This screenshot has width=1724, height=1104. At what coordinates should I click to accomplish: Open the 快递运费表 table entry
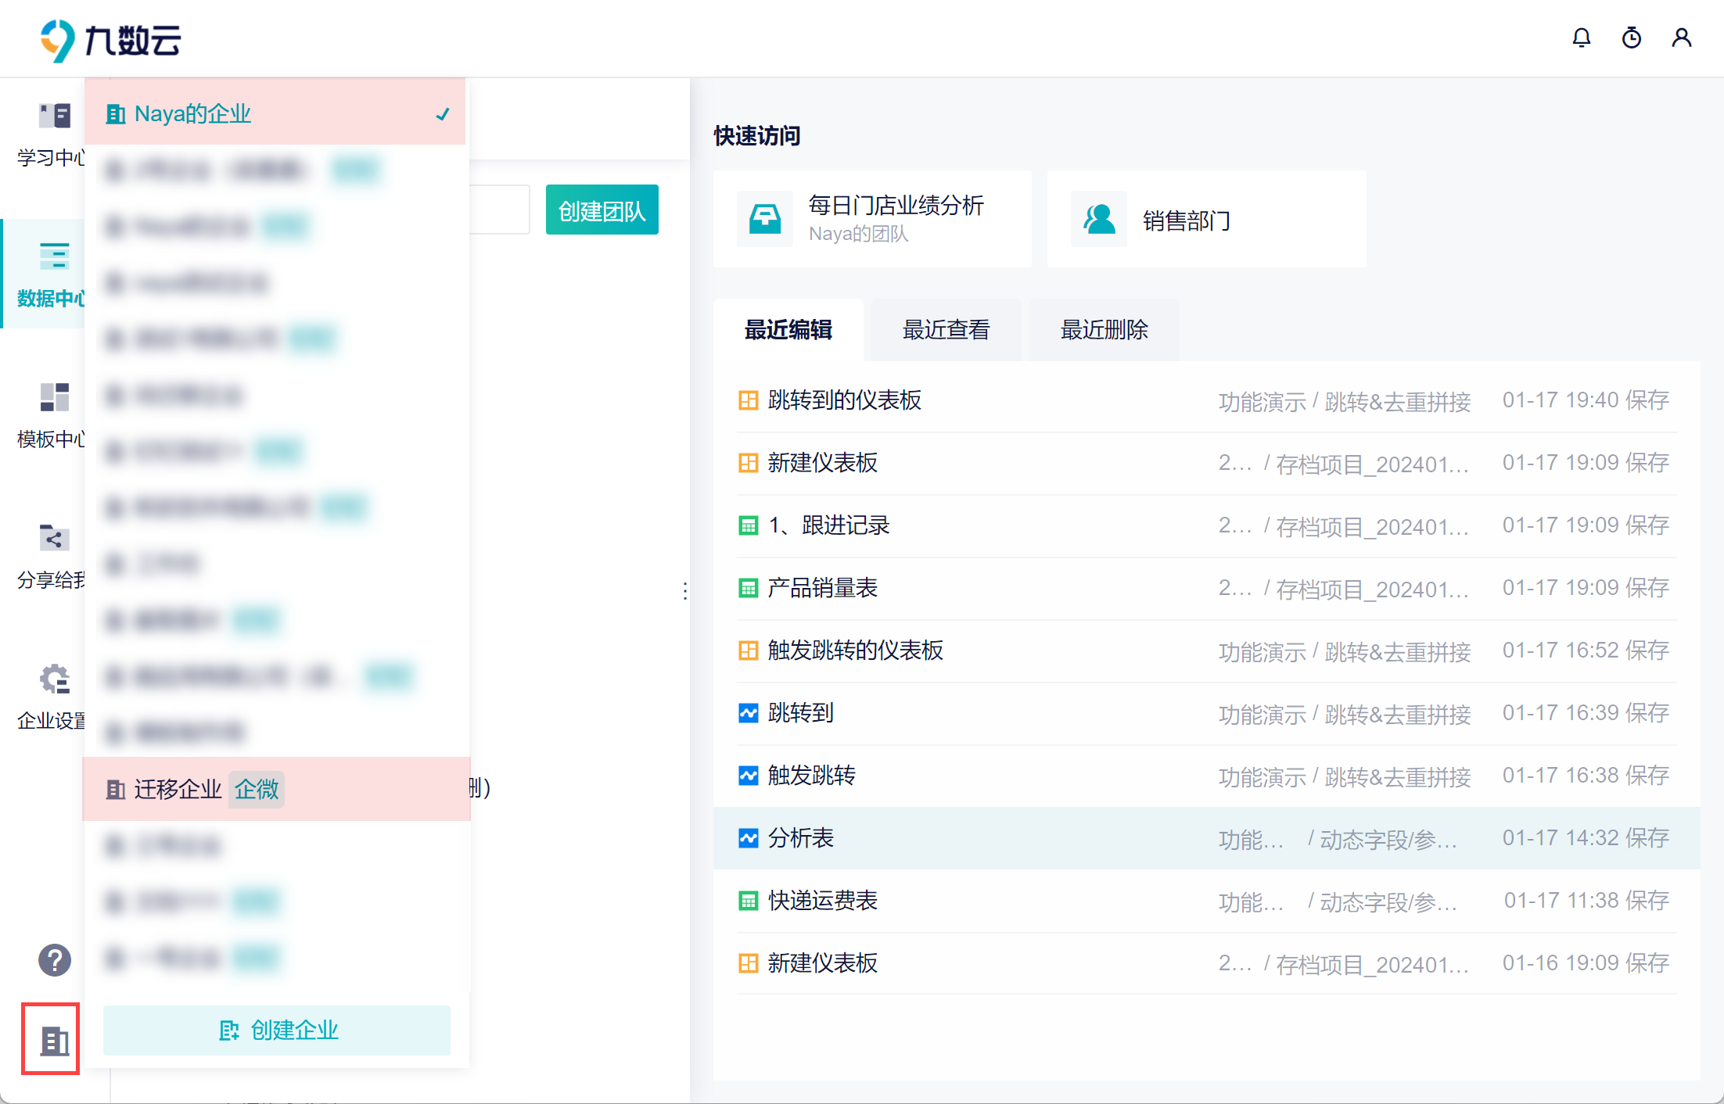click(822, 901)
